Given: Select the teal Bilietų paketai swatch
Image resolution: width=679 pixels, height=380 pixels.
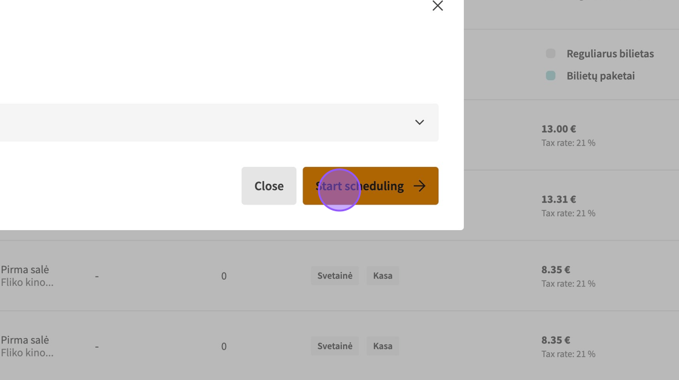Looking at the screenshot, I should [x=550, y=76].
